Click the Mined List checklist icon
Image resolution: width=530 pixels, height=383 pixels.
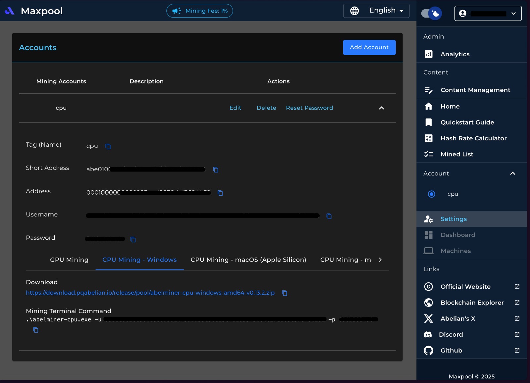tap(429, 154)
